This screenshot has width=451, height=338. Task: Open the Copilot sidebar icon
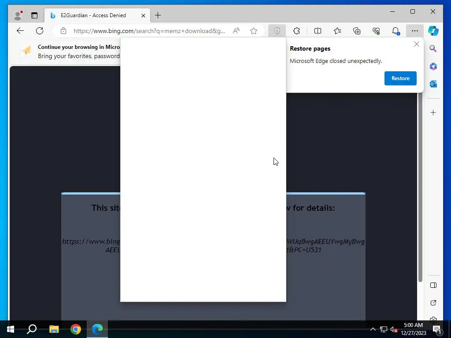click(433, 31)
